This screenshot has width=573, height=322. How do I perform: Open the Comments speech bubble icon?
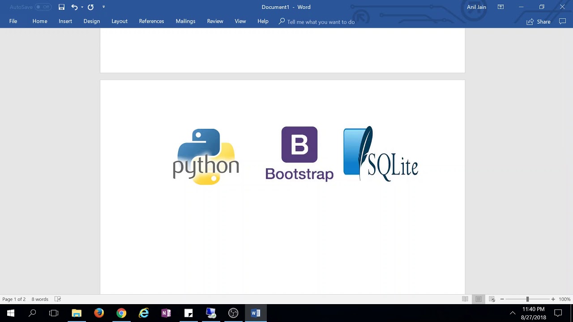click(x=563, y=21)
